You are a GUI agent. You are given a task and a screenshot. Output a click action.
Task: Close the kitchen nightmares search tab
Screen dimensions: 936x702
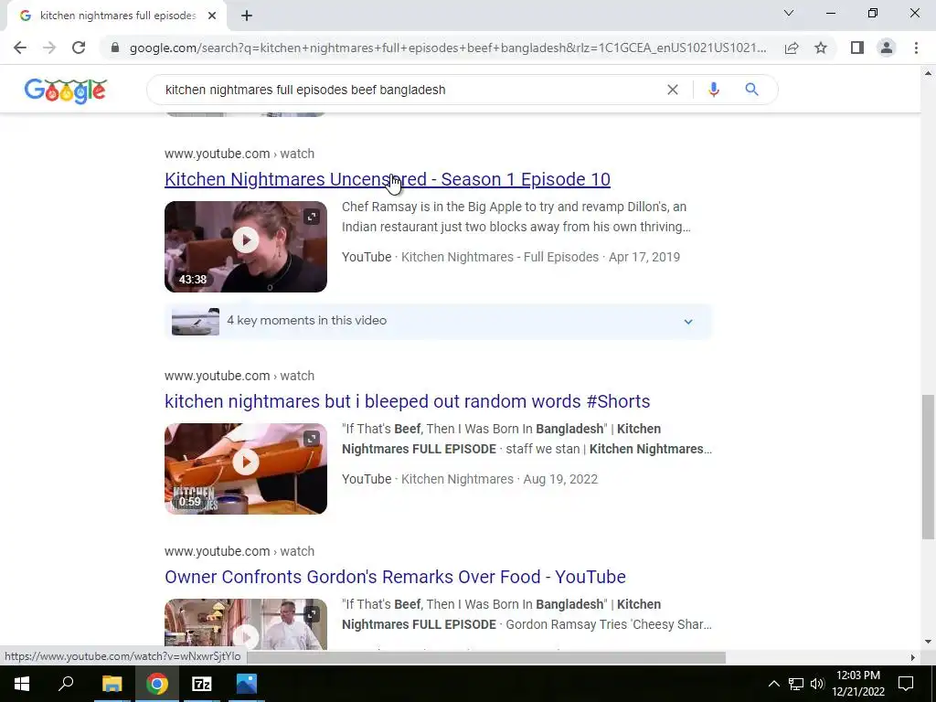click(x=212, y=16)
